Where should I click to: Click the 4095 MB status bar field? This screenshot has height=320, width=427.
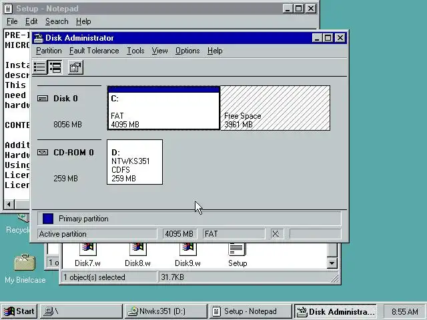coord(179,234)
